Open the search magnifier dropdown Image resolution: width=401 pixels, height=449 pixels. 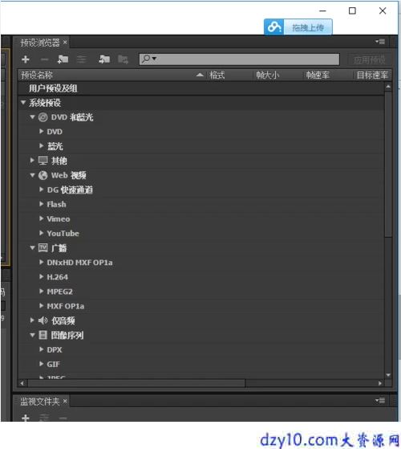point(149,59)
